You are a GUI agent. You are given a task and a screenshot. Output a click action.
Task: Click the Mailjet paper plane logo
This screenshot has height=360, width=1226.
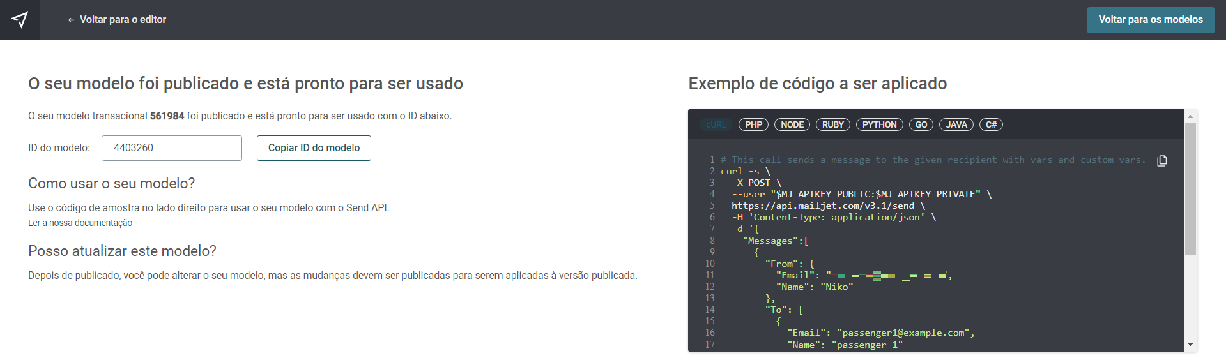tap(20, 20)
